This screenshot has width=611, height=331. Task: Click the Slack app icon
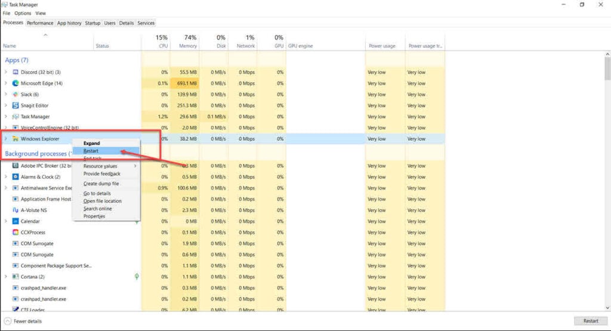[16, 94]
